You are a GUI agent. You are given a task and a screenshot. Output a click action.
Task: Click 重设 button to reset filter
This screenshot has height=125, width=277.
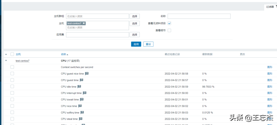click(148, 44)
